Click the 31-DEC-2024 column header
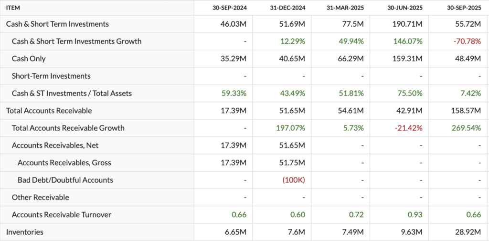Image resolution: width=489 pixels, height=241 pixels. [x=288, y=8]
